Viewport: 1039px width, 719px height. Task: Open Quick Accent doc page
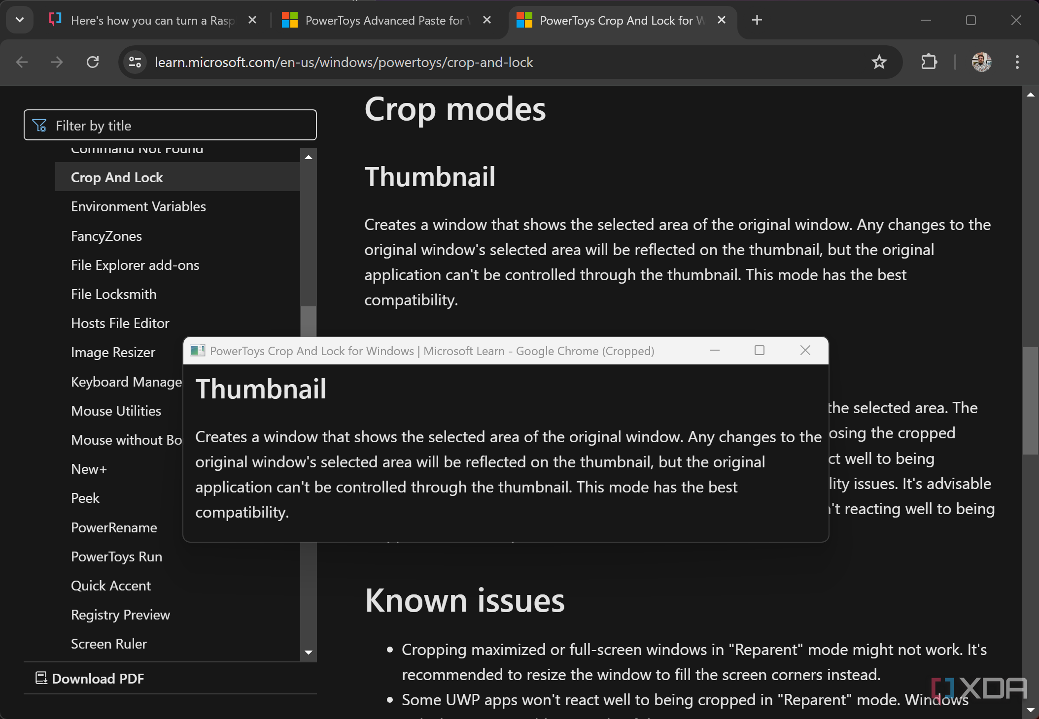(111, 586)
